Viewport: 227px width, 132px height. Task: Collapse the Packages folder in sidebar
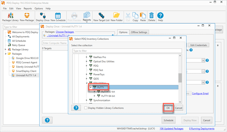(x=6, y=54)
